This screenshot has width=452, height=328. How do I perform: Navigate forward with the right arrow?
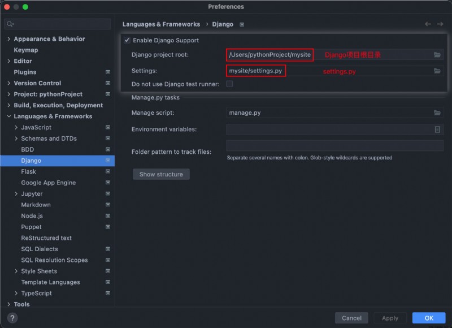[440, 24]
